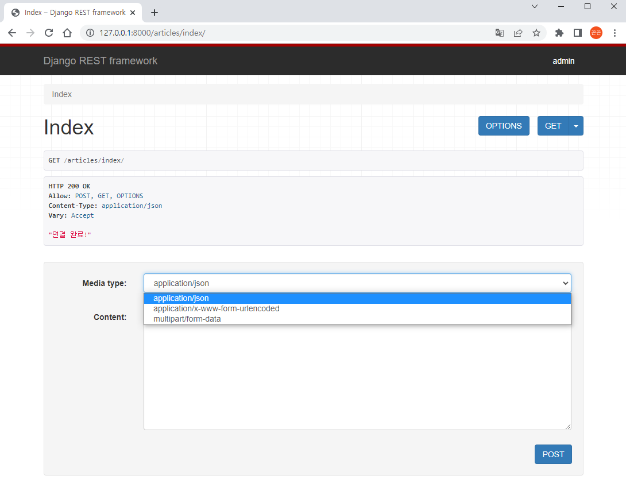Open the Django REST framework brand link
The image size is (626, 483).
(100, 61)
